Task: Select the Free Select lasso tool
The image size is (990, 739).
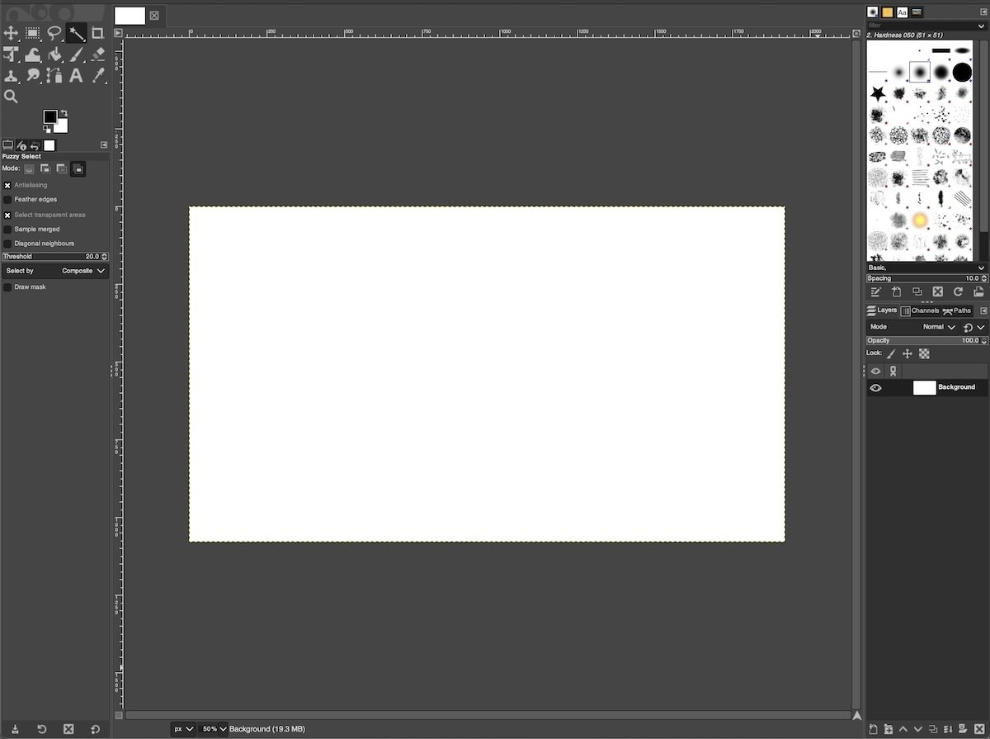Action: pos(54,33)
